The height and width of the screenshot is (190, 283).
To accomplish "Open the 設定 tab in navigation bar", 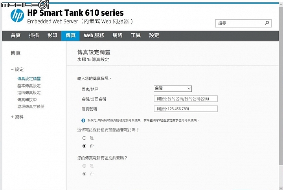I will [x=154, y=35].
